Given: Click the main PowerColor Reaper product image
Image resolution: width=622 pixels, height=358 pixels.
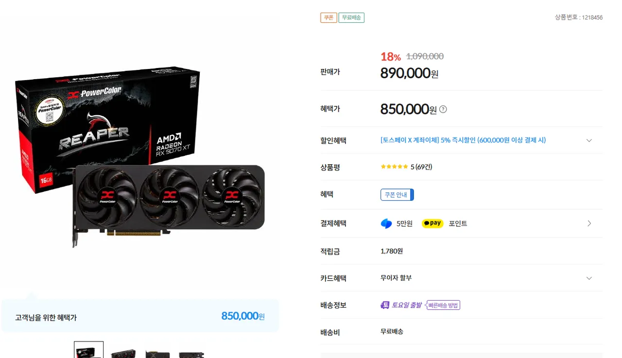Looking at the screenshot, I should [139, 156].
